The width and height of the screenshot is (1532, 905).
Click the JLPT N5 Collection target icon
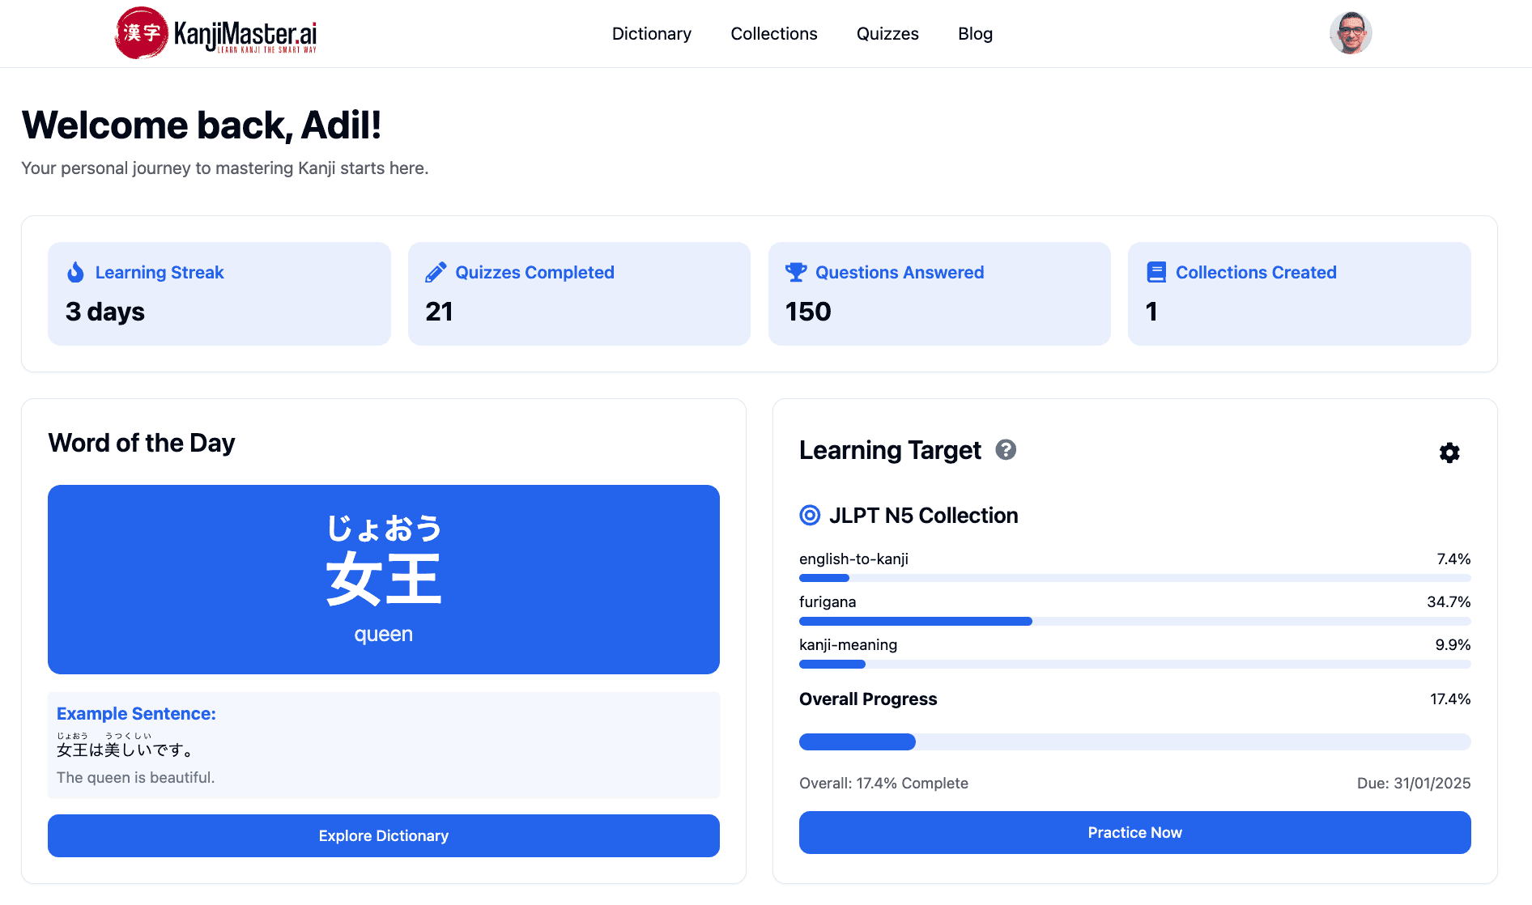[810, 516]
